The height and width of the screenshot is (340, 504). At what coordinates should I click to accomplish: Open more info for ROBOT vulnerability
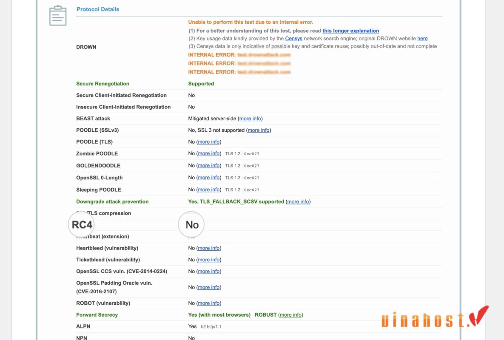[209, 303]
